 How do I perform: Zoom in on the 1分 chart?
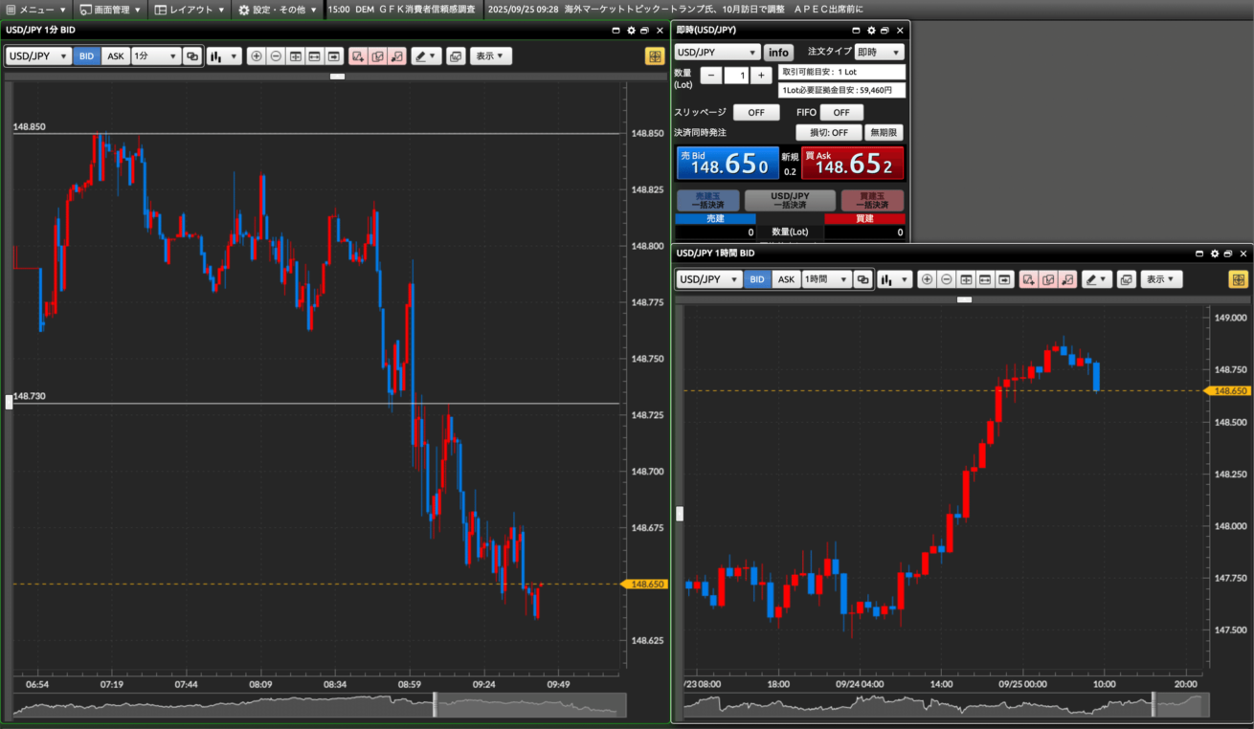click(x=256, y=56)
